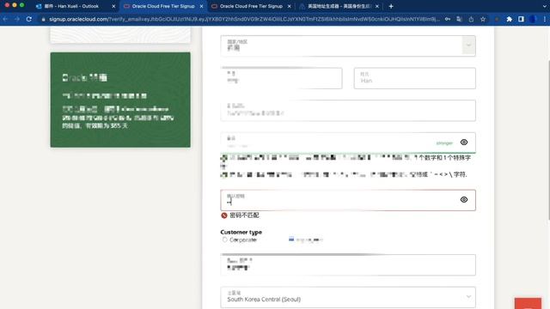The height and width of the screenshot is (309, 550).
Task: Open the tab search chevron
Action: click(544, 6)
